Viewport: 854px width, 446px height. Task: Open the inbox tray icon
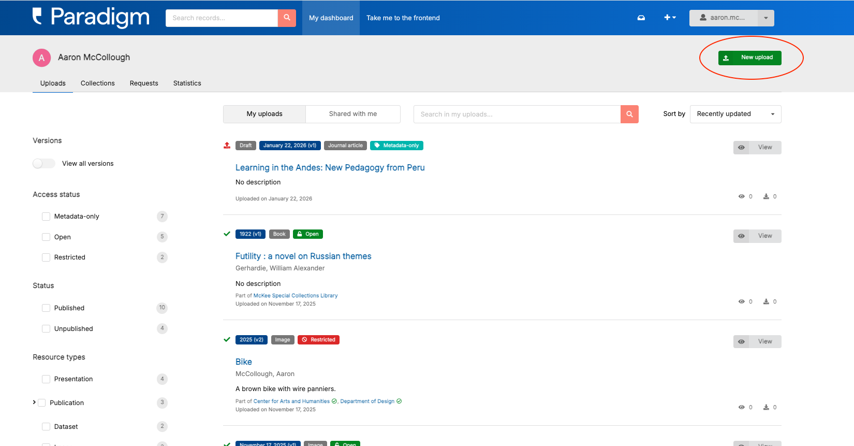[641, 18]
